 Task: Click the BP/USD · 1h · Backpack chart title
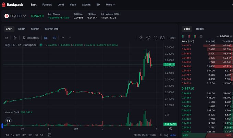(x=21, y=45)
